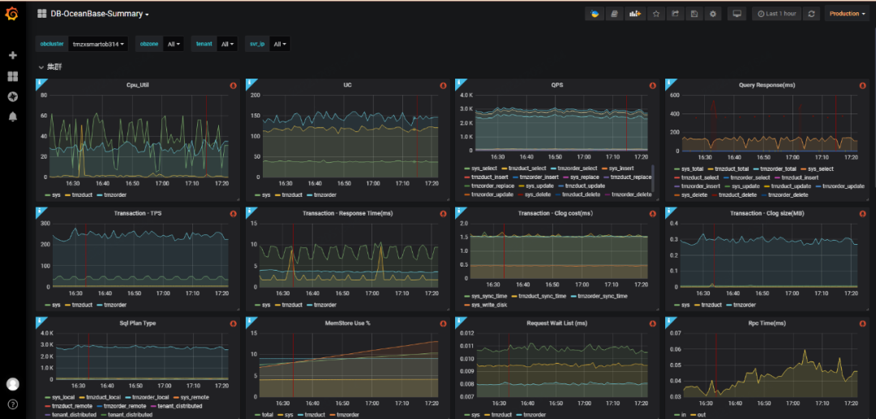Click alert heart icon on Rpc Time panel
This screenshot has width=876, height=419.
tap(862, 323)
